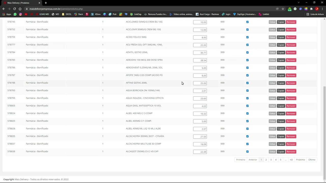Uncheck the checkbox for ACIDO FOLICO 5MG
Screen dimensions: 326x183
(x=247, y=37)
